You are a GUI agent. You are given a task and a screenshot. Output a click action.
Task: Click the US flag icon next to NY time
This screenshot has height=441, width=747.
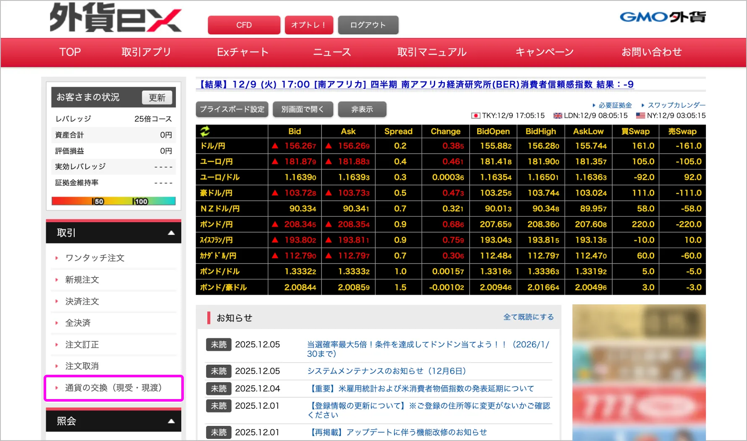click(640, 116)
